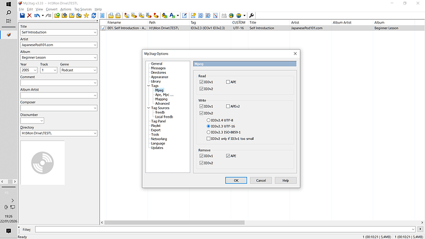Image resolution: width=425 pixels, height=239 pixels.
Task: Click the Add directory folder icon
Action: (64, 15)
